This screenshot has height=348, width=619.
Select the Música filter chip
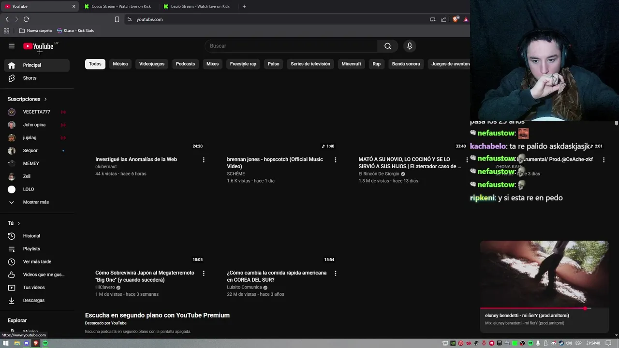(x=120, y=64)
